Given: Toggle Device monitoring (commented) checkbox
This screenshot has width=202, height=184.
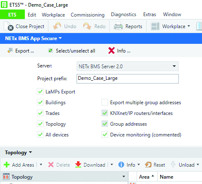Looking at the screenshot, I should 105,134.
